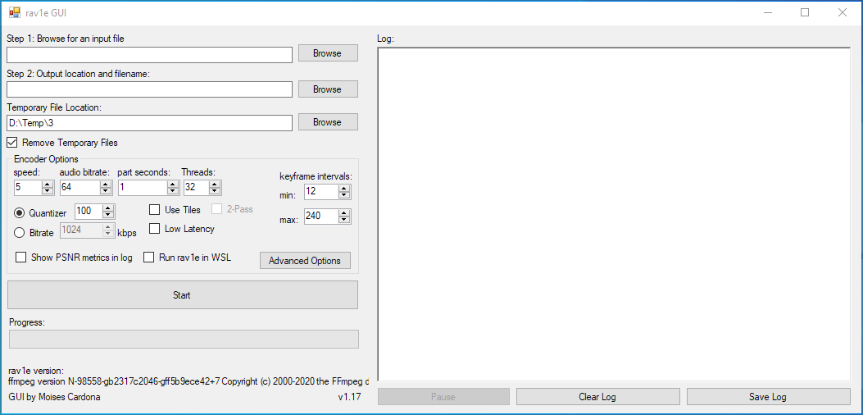Viewport: 863px width, 415px height.
Task: Browse for an input file in Step 1
Action: pyautogui.click(x=328, y=53)
